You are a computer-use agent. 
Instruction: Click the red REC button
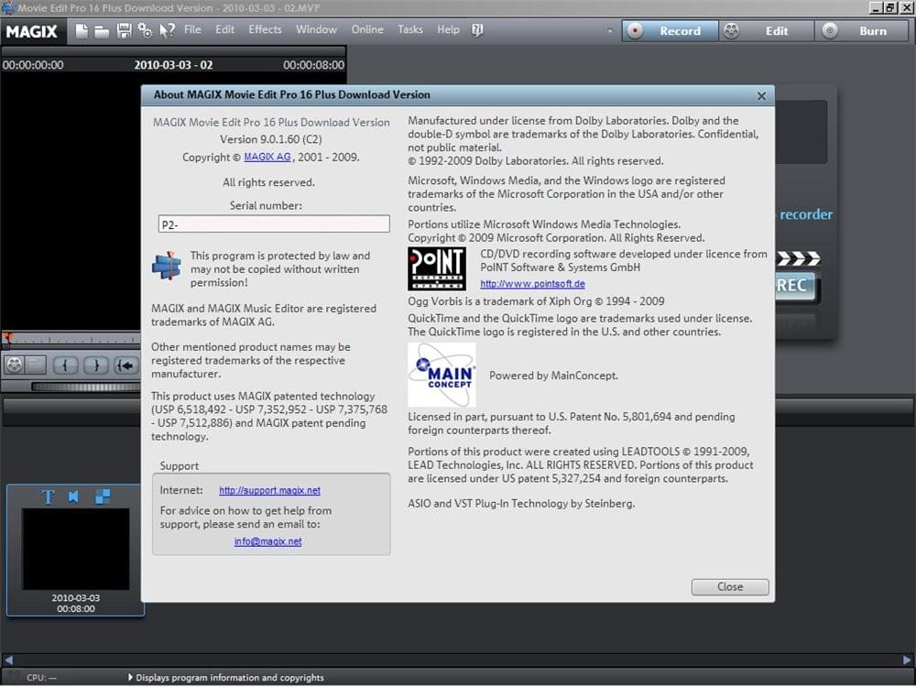tap(793, 286)
